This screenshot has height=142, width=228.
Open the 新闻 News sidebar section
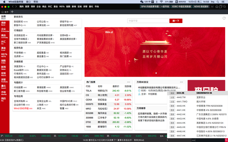point(5,68)
